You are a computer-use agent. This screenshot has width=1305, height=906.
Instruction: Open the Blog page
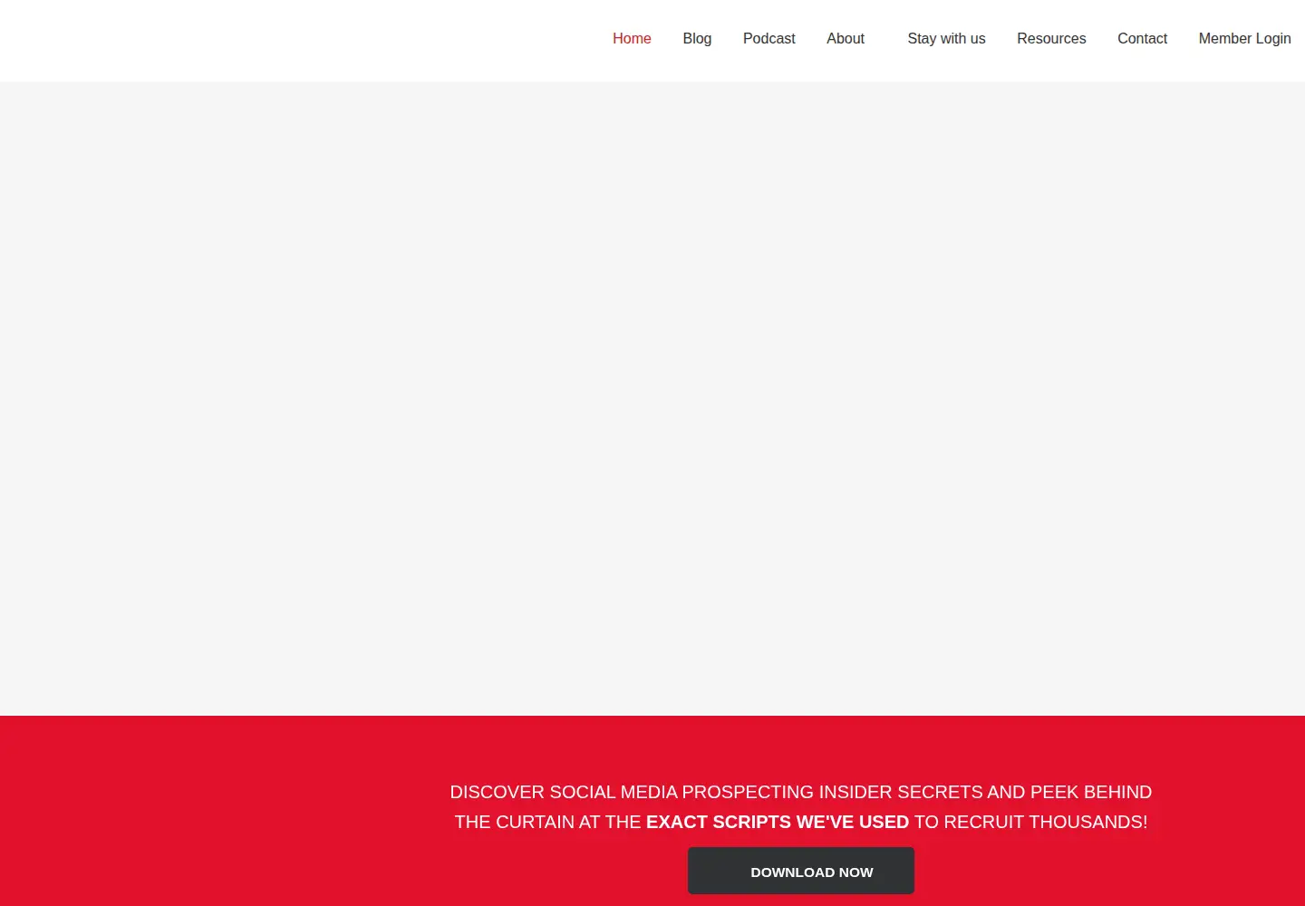pos(697,39)
